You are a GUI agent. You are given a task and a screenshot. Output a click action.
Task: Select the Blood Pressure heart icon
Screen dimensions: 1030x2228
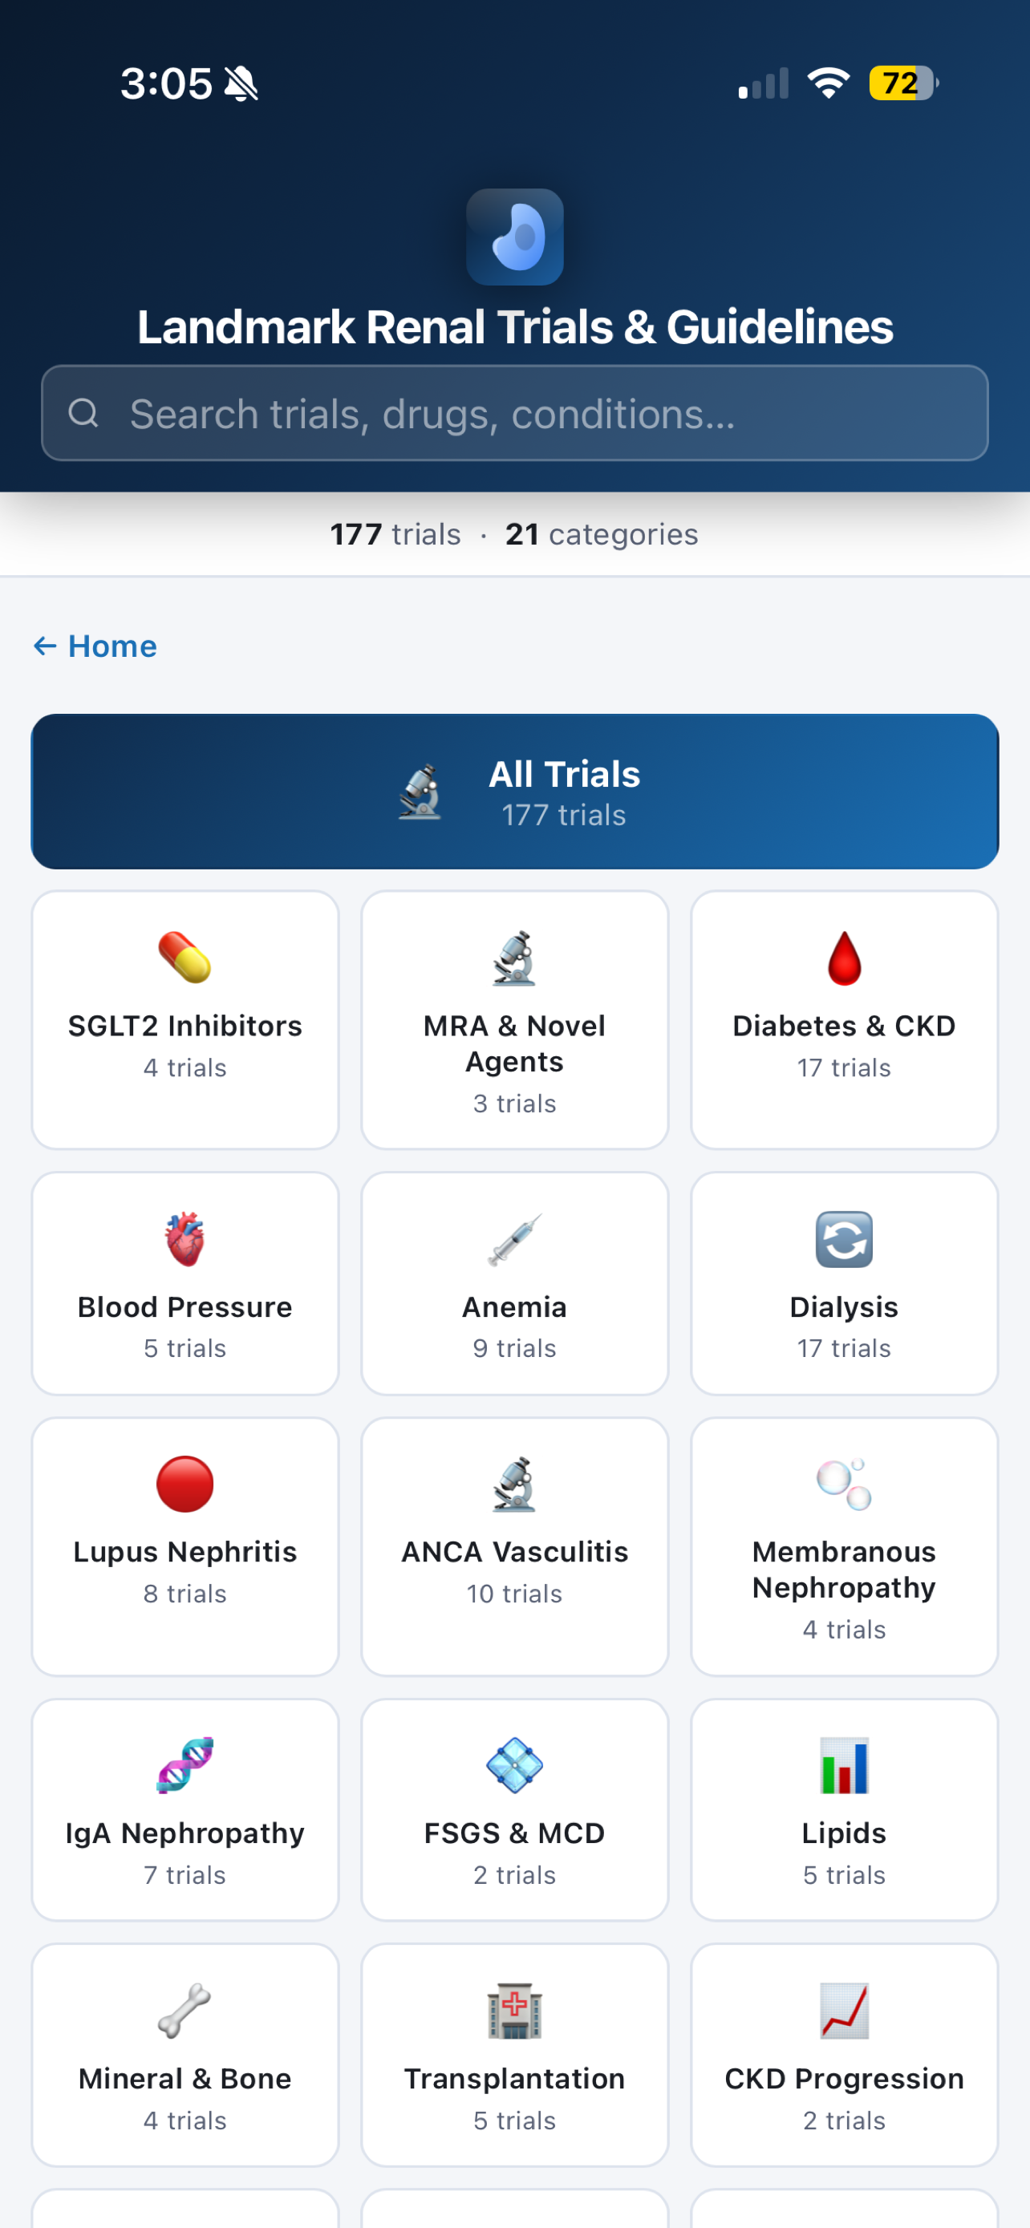185,1238
